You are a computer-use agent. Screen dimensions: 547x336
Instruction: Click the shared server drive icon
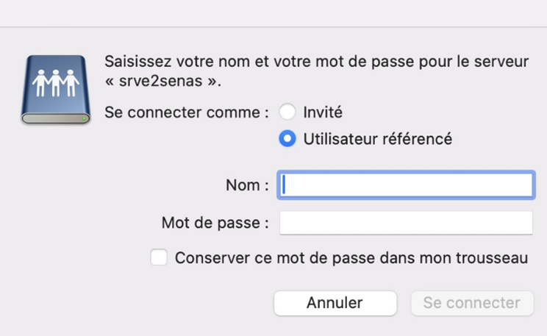pyautogui.click(x=56, y=89)
